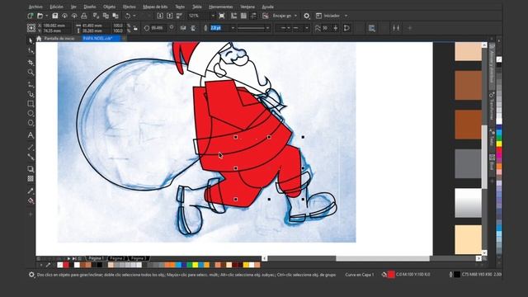528x297 pixels.
Task: Open the Archivo menu
Action: tap(35, 7)
